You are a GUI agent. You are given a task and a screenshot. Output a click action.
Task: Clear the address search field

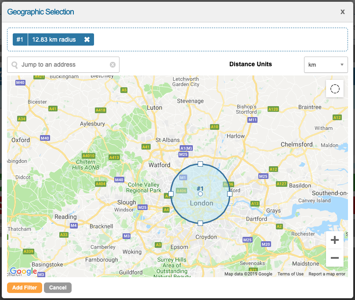(x=112, y=65)
